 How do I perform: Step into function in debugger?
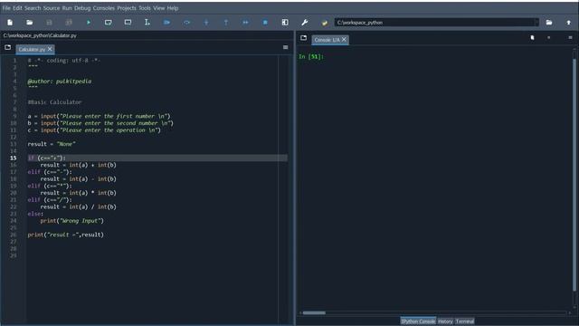click(206, 23)
